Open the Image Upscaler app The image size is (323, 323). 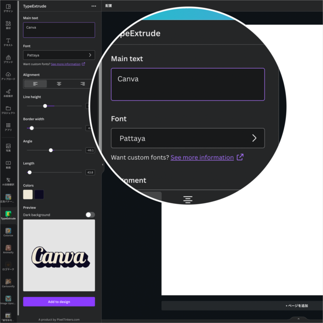tap(8, 300)
